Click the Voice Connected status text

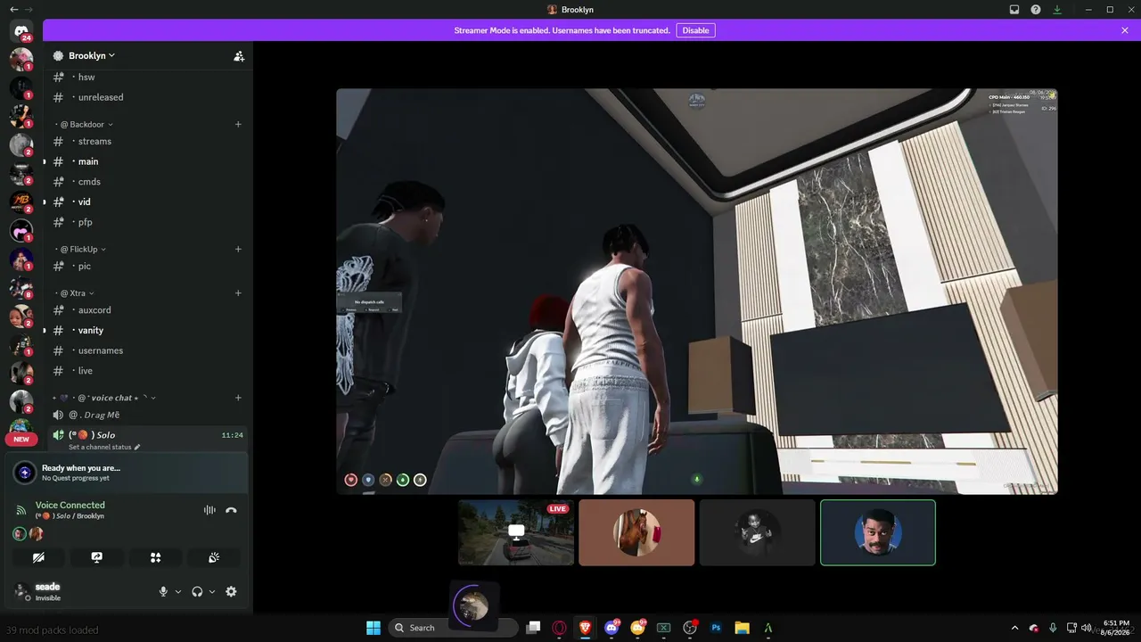pos(70,505)
